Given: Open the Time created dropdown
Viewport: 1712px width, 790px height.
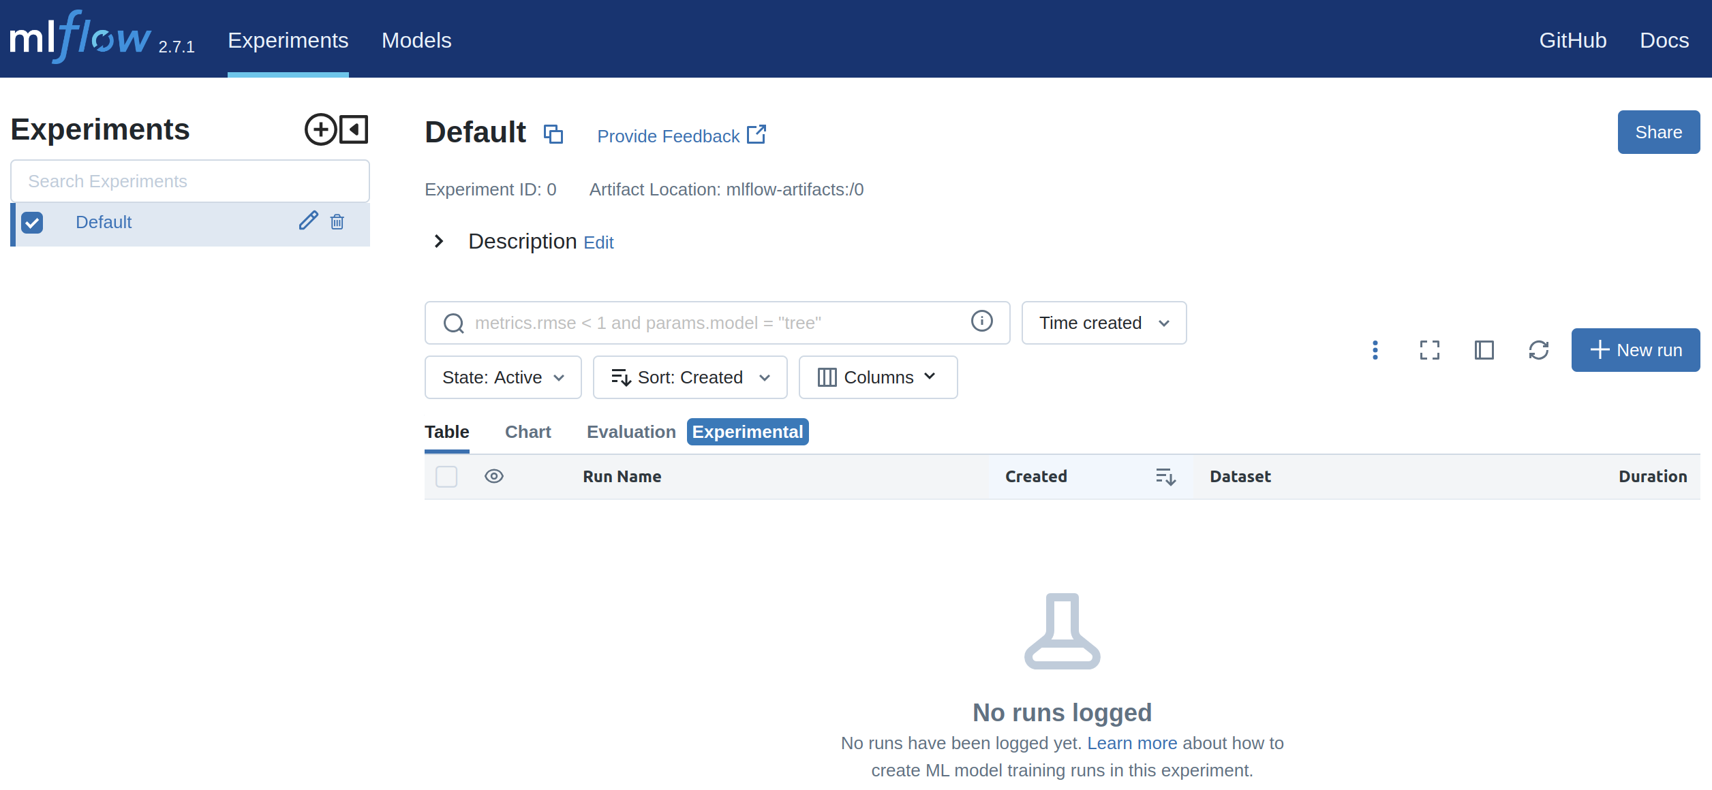Looking at the screenshot, I should [1103, 323].
